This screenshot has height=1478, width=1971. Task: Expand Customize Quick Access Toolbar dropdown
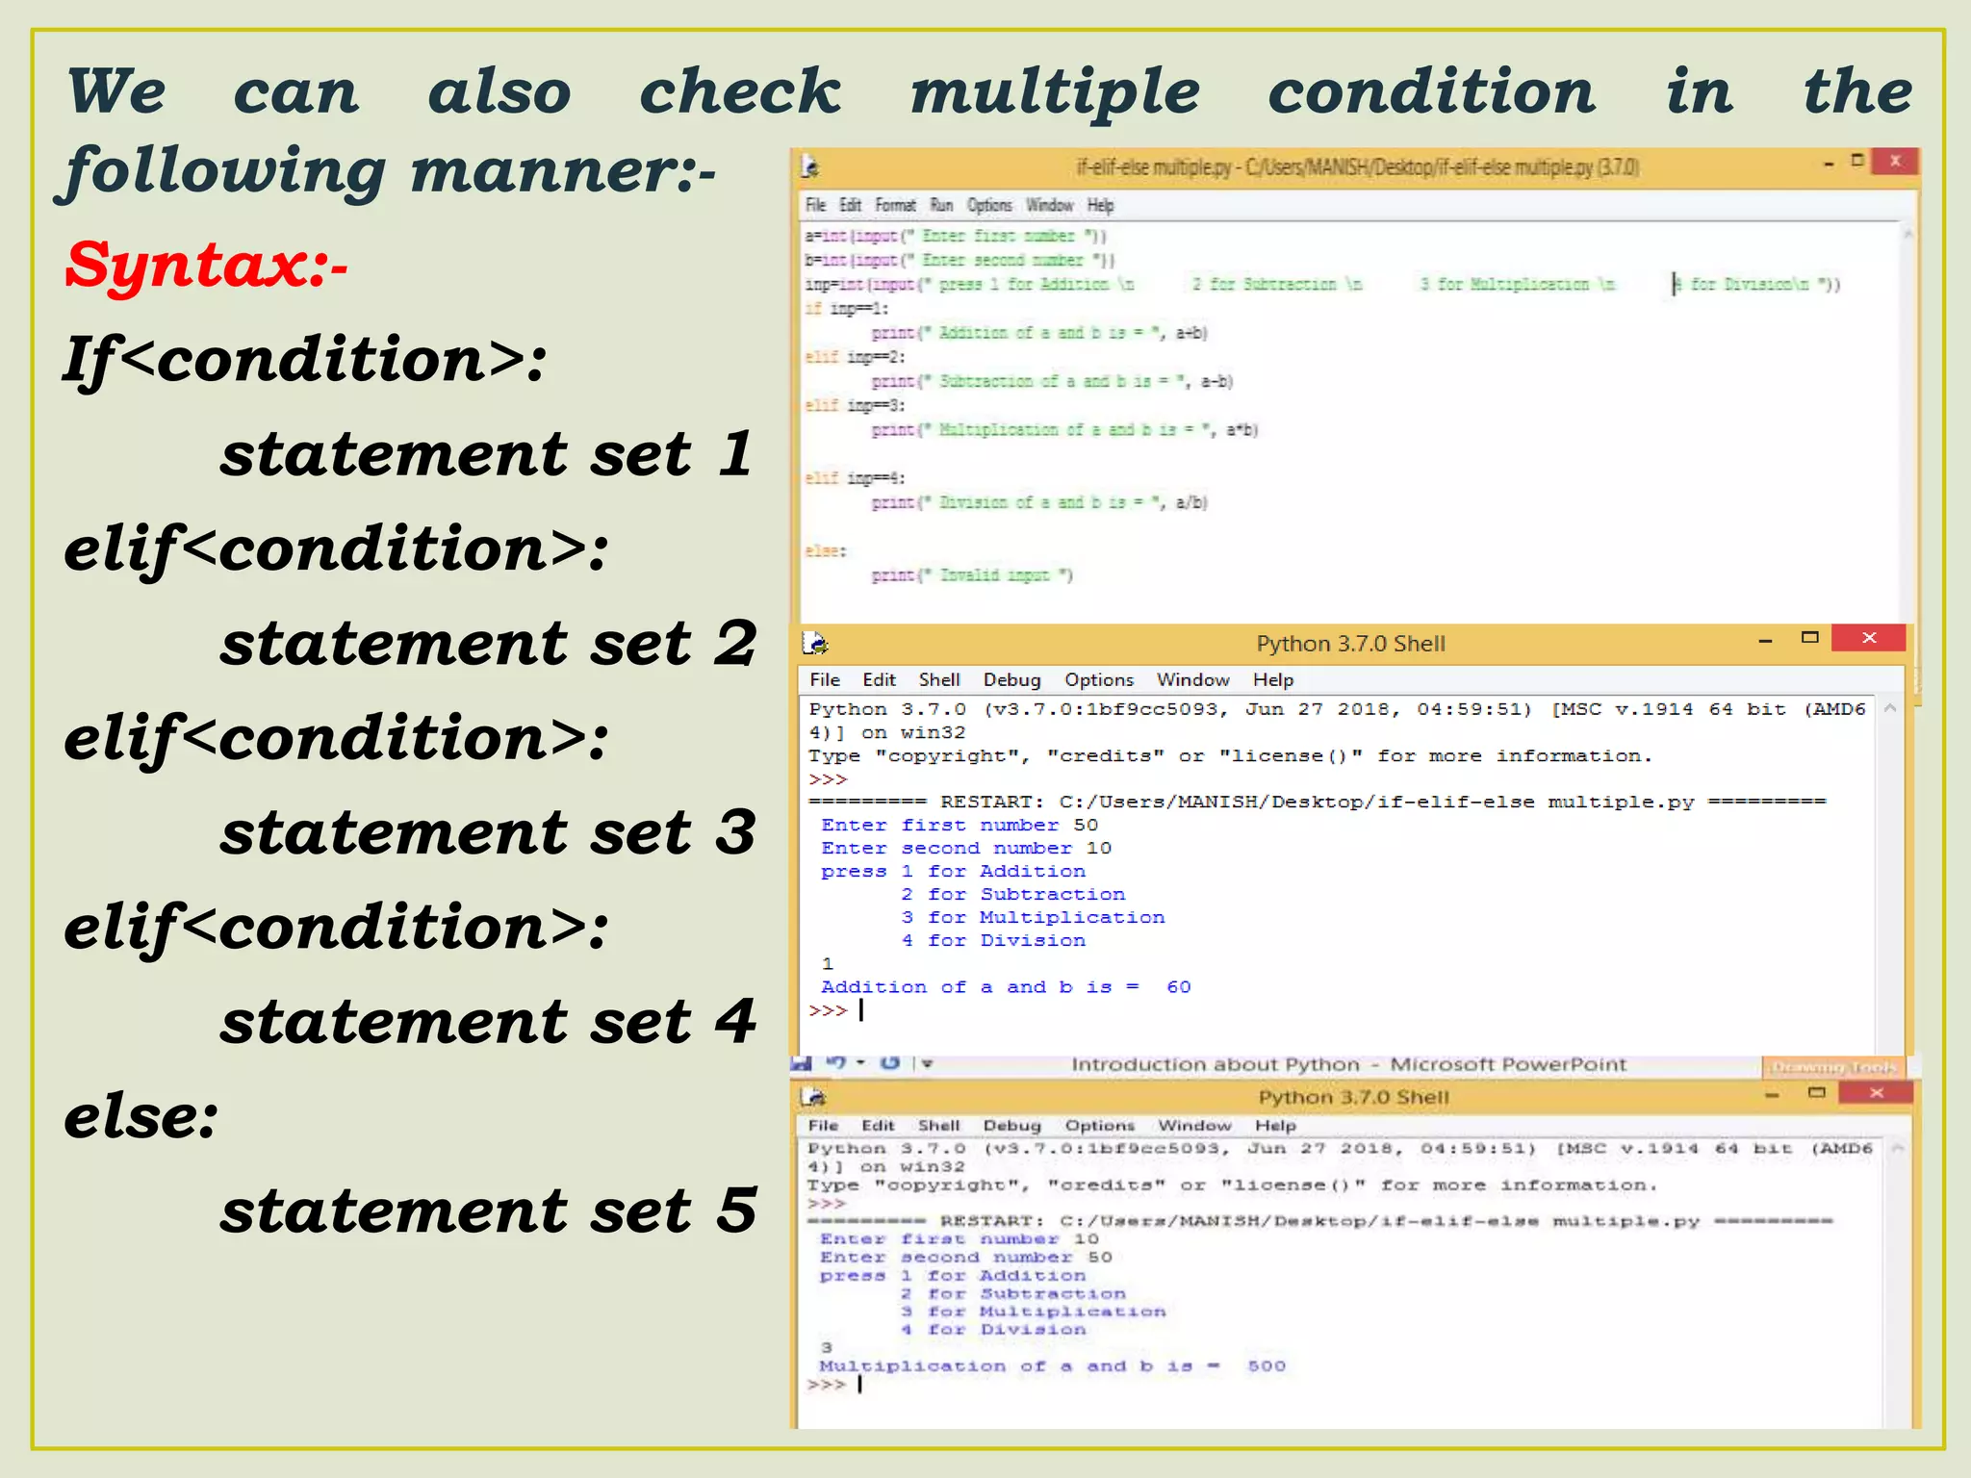pyautogui.click(x=928, y=1064)
